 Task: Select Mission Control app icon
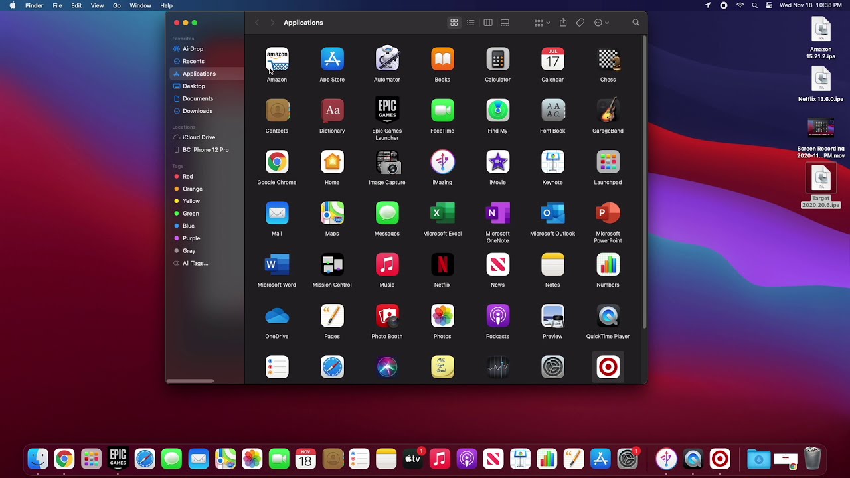coord(332,264)
